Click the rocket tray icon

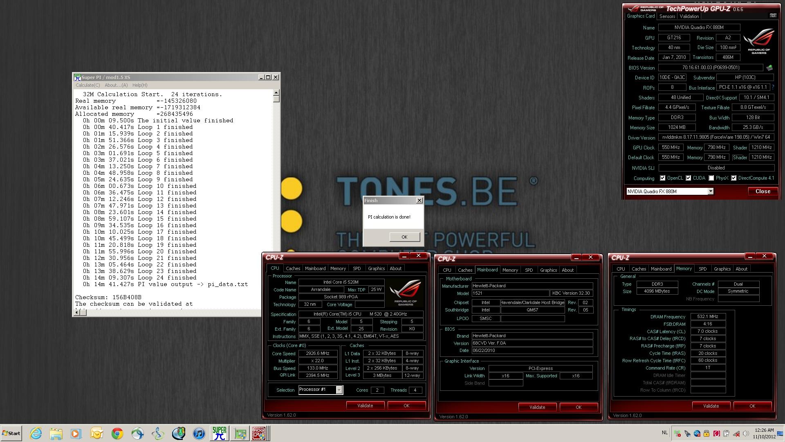687,433
